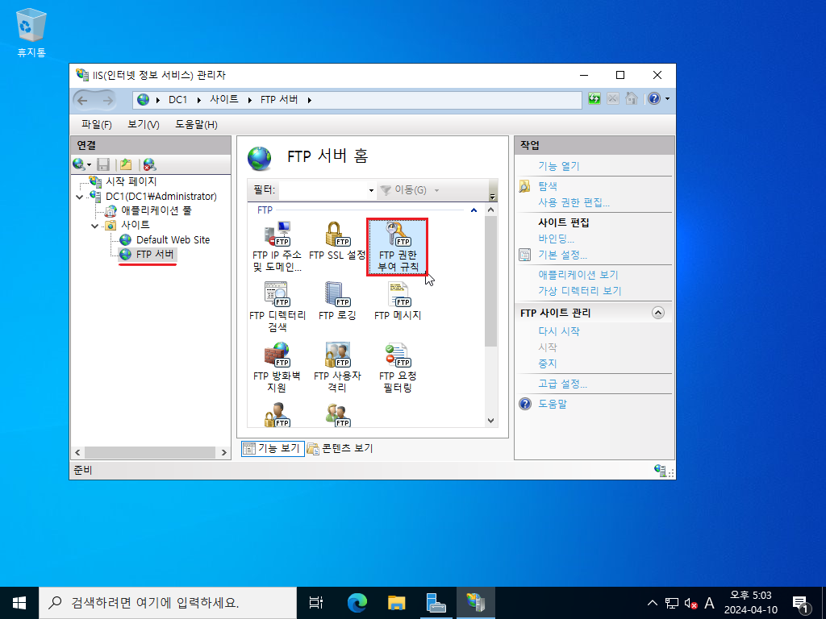Viewport: 826px width, 619px height.
Task: Open the help icon dropdown arrow
Action: (668, 99)
